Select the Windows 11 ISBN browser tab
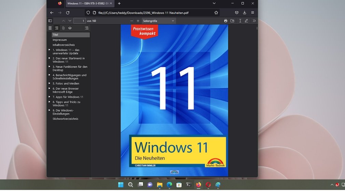This screenshot has width=345, height=194. 88,3
